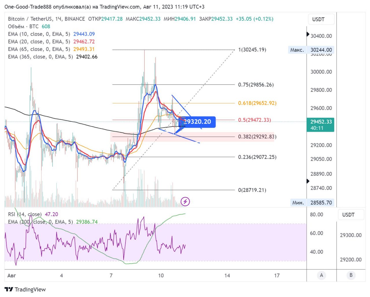Click the Макс. 30244.00 price label
Viewport: 370px width, 297px height.
point(311,50)
